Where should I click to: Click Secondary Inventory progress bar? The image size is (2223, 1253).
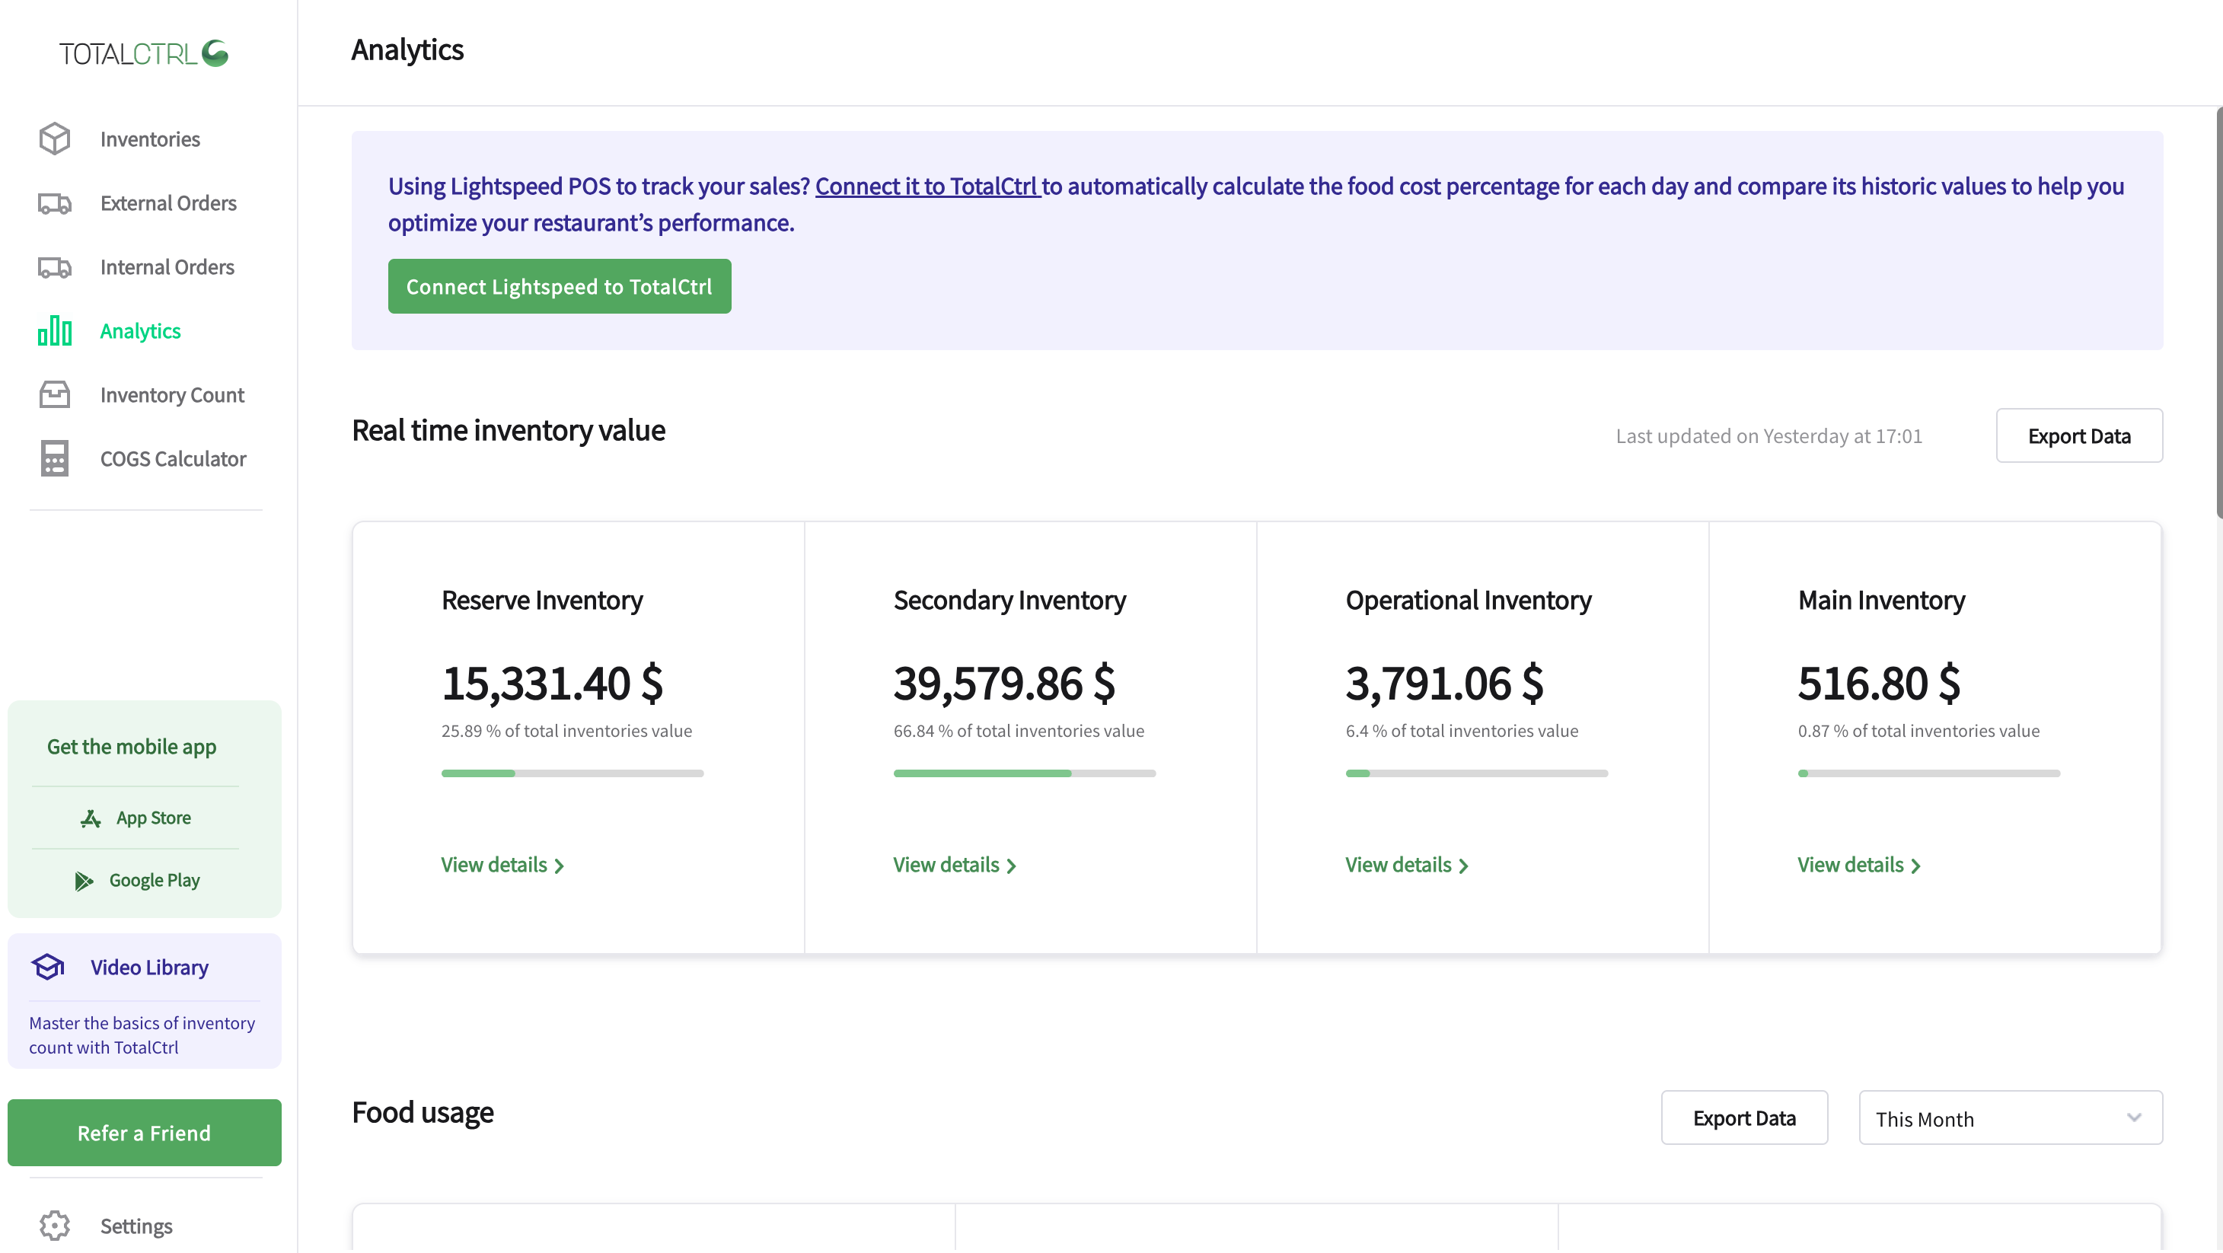click(1025, 774)
